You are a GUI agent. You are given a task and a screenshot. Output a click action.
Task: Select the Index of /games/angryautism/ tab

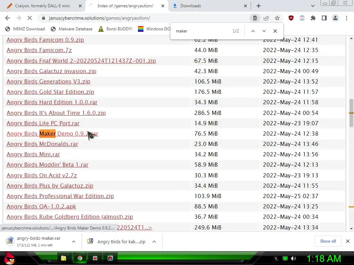click(125, 6)
